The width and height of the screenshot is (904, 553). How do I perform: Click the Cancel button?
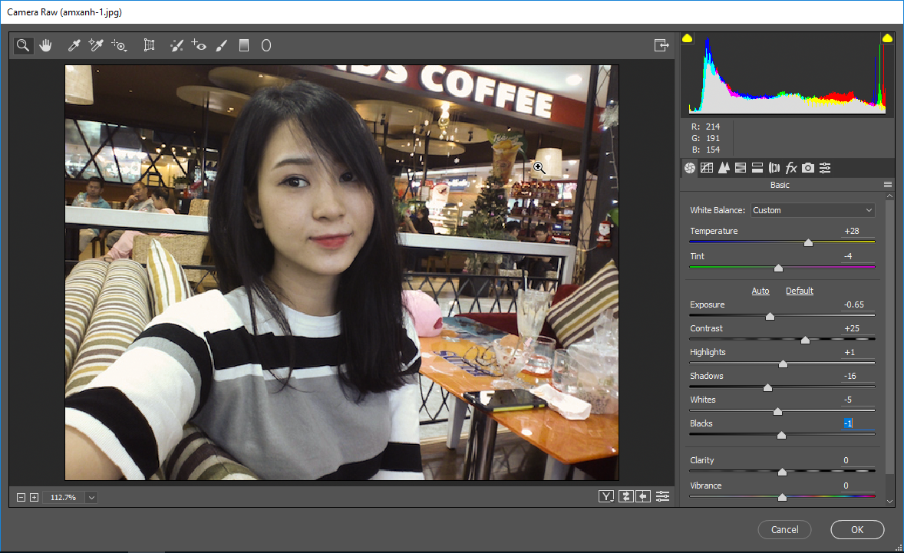coord(784,529)
